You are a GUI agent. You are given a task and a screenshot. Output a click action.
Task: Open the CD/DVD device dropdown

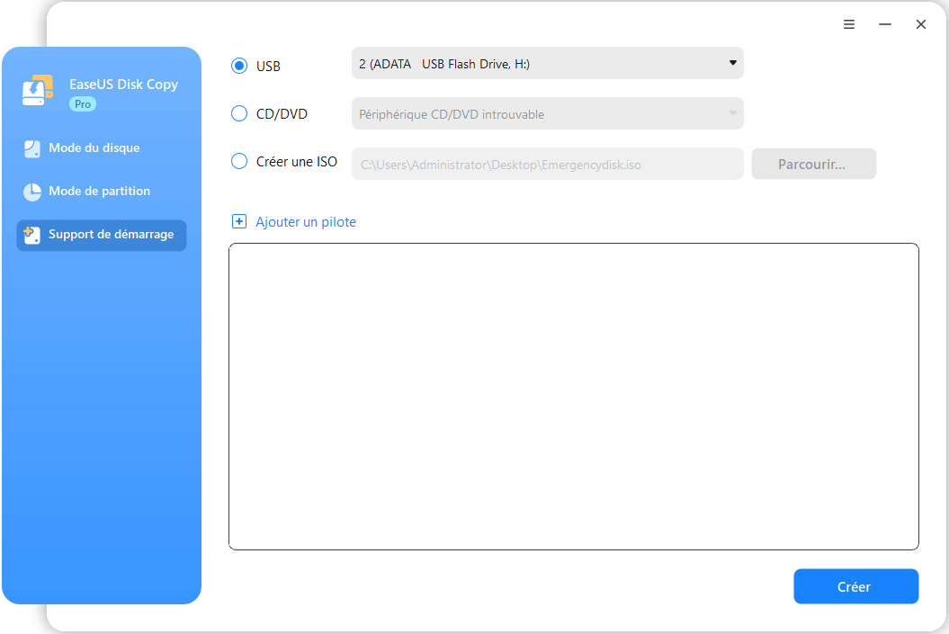pos(547,113)
